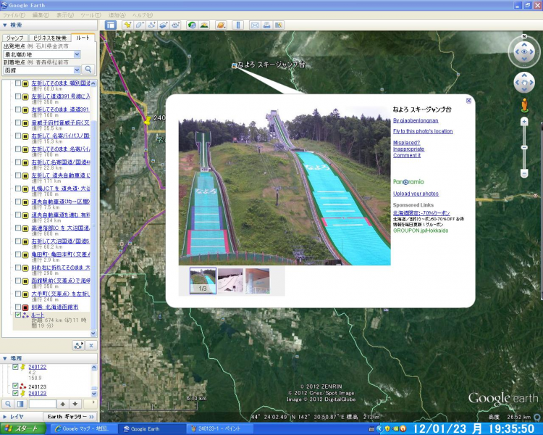Click the Misplaced? link
The height and width of the screenshot is (435, 543).
pos(407,143)
